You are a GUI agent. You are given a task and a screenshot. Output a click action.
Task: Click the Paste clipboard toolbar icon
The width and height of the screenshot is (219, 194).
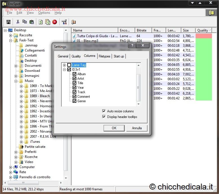tap(32, 22)
